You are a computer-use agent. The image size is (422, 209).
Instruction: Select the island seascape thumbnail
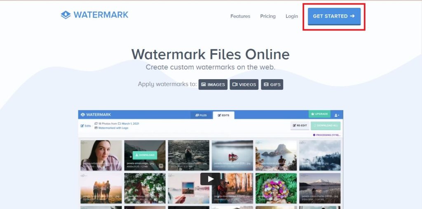[276, 155]
